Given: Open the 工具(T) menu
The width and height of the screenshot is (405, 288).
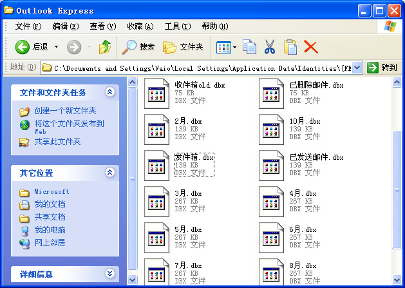Looking at the screenshot, I should pos(177,26).
